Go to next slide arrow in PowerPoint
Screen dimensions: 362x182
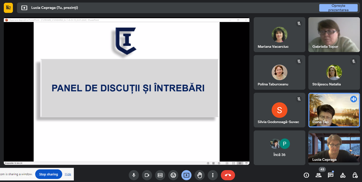click(219, 163)
